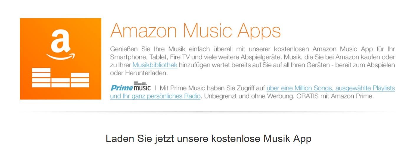Screen dimensions: 415x157
Task: Click the vertical bar separator after Prime Music logo
Action: (x=155, y=88)
